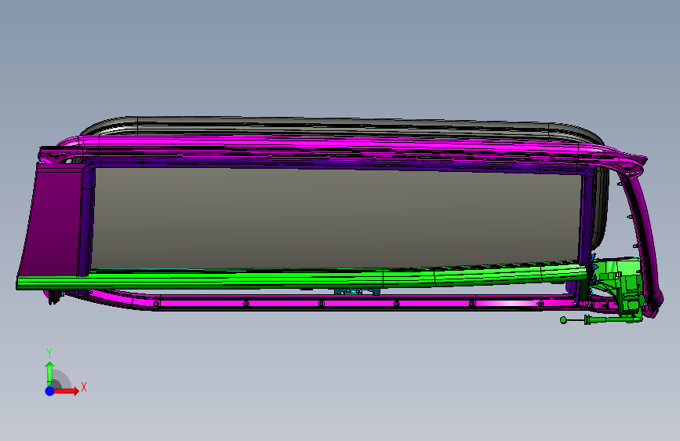
Task: Select the magenta upper frame rail above the glass
Action: pyautogui.click(x=338, y=150)
